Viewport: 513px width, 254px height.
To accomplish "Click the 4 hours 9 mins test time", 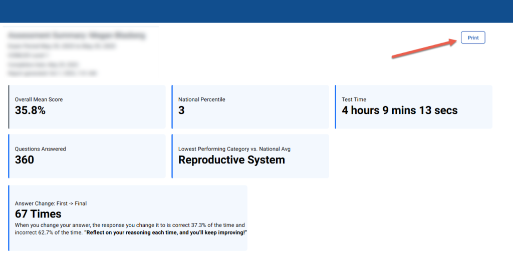I will point(399,110).
